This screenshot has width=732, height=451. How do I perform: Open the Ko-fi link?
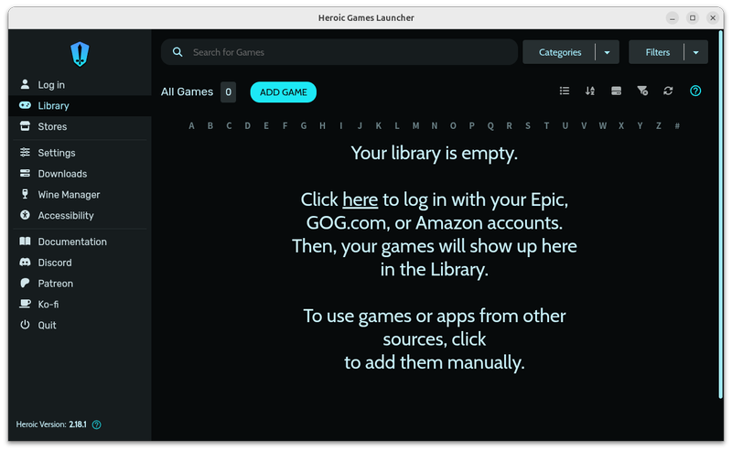(80, 305)
